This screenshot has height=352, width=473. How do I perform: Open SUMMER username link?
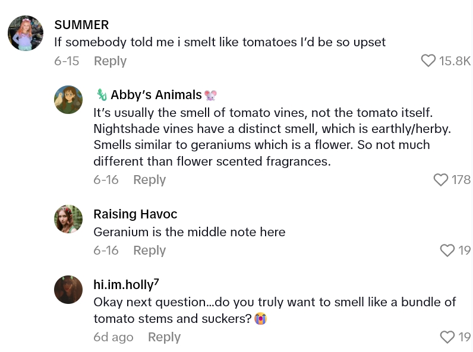(81, 24)
